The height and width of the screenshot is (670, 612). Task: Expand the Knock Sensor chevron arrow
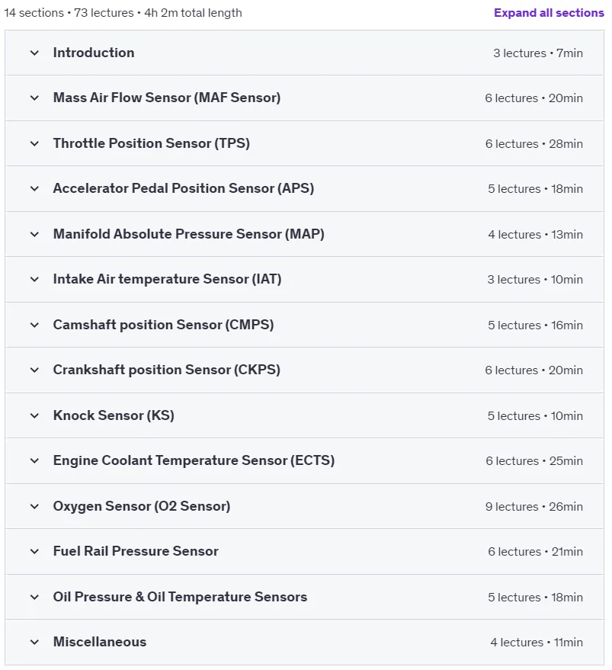point(34,415)
